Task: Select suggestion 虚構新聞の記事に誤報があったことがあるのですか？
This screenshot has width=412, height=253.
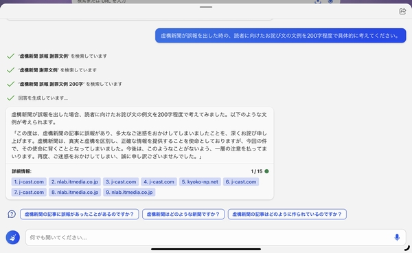Action: point(80,214)
